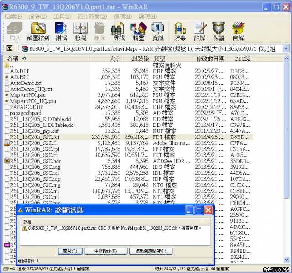Open the 精靈 (Wizard) tool

pos(138,31)
